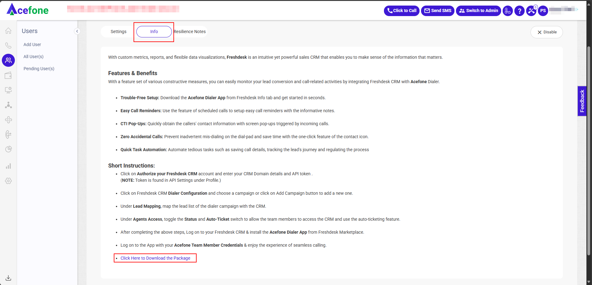Switch to the Resilience Notes tab

pos(190,32)
